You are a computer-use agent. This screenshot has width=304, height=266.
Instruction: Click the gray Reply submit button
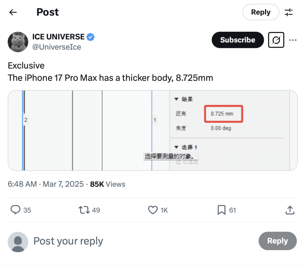pyautogui.click(x=277, y=241)
